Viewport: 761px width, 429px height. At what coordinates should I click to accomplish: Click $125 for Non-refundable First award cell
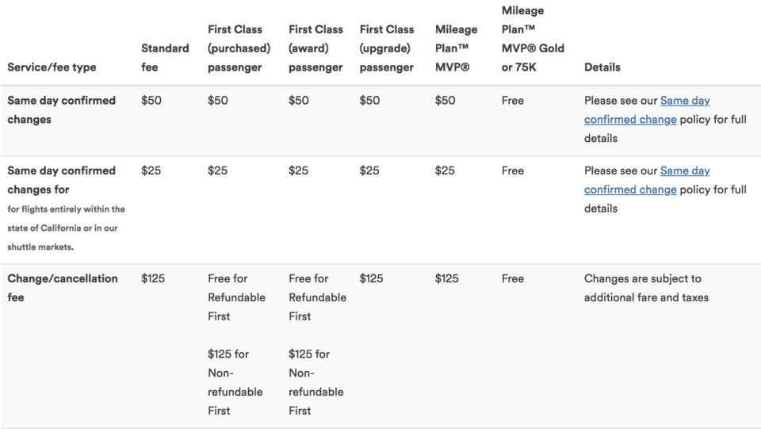coord(317,382)
